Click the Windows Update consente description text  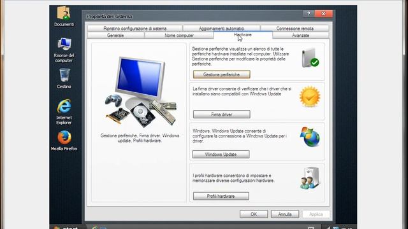240,136
